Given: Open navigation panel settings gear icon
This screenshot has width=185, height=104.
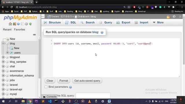Looking at the screenshot, I should point(26,24).
